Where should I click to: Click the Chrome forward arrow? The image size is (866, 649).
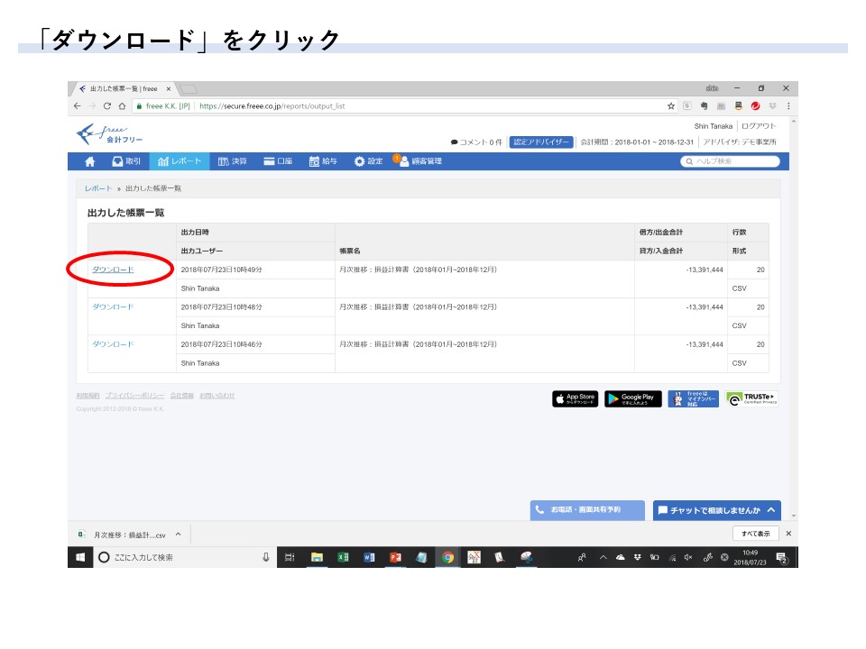point(92,106)
